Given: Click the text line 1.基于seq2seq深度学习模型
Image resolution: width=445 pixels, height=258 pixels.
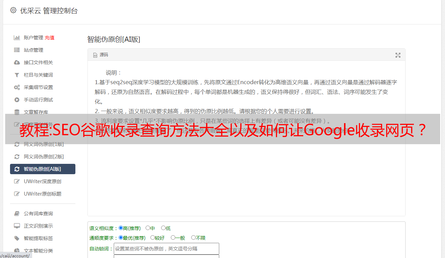Looking at the screenshot, I should tap(246, 82).
